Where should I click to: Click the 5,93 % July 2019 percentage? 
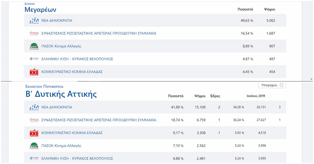239,133
